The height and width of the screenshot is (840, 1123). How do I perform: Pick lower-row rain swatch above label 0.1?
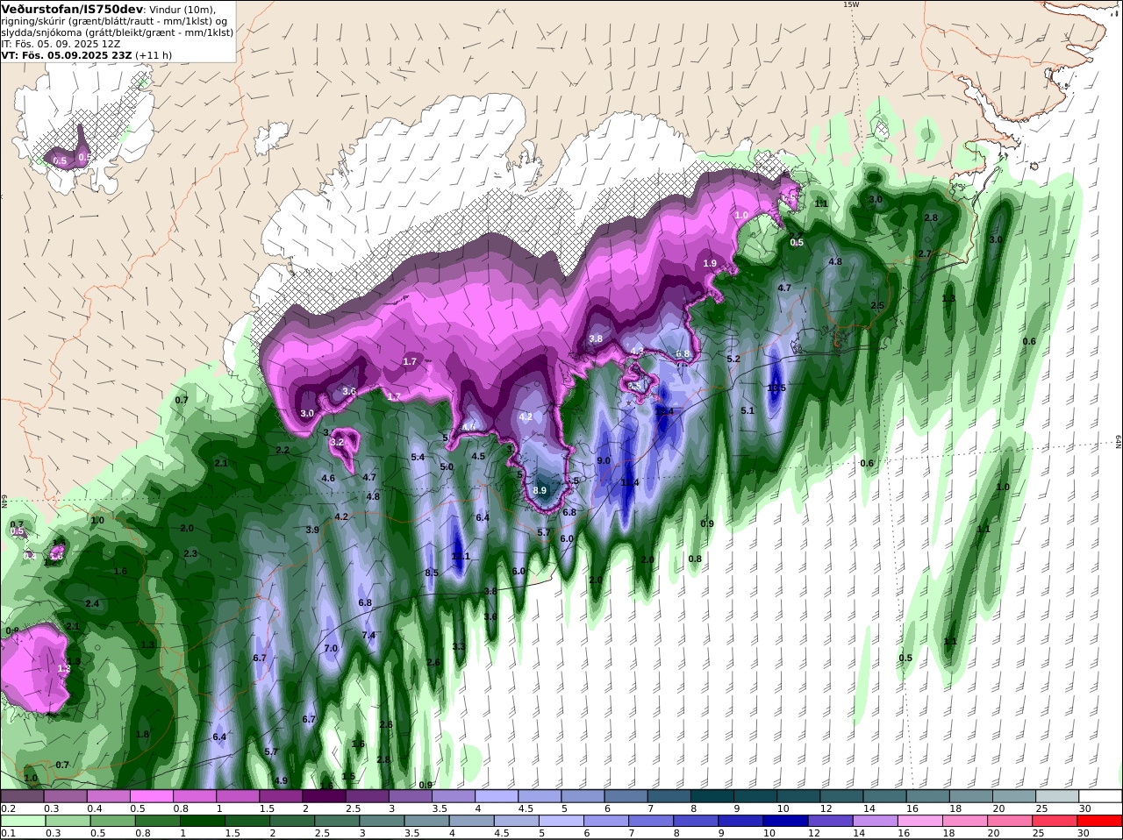[22, 822]
